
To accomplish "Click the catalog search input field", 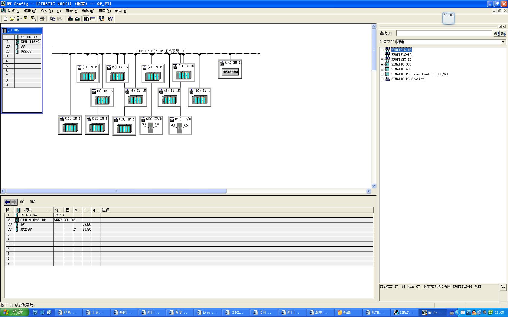I will click(444, 33).
